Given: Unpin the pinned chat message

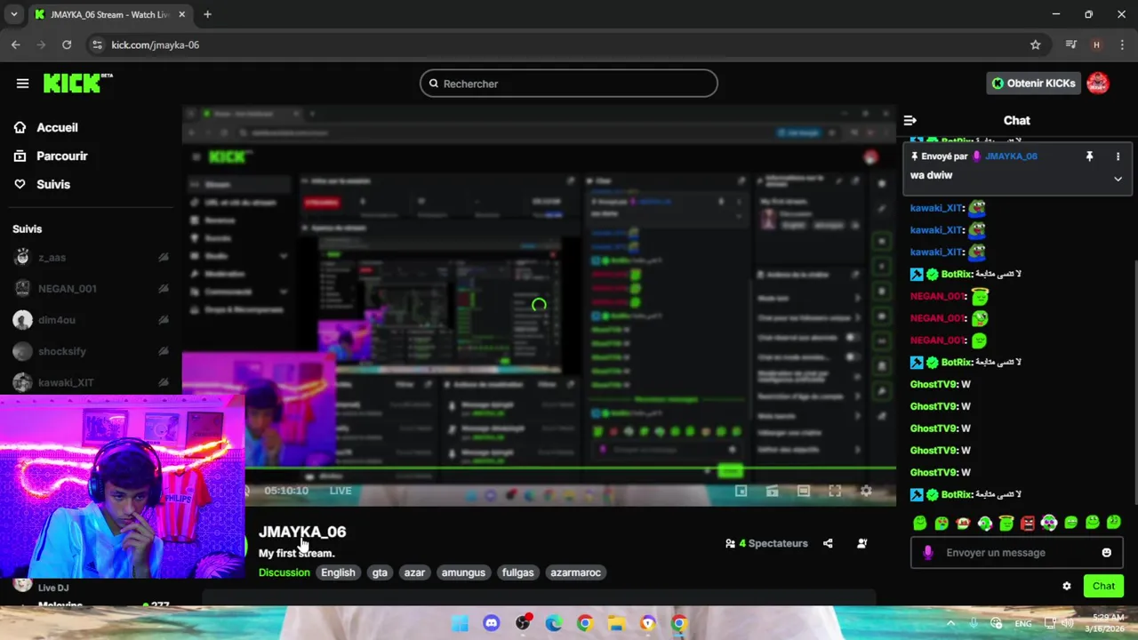Looking at the screenshot, I should (x=1089, y=156).
